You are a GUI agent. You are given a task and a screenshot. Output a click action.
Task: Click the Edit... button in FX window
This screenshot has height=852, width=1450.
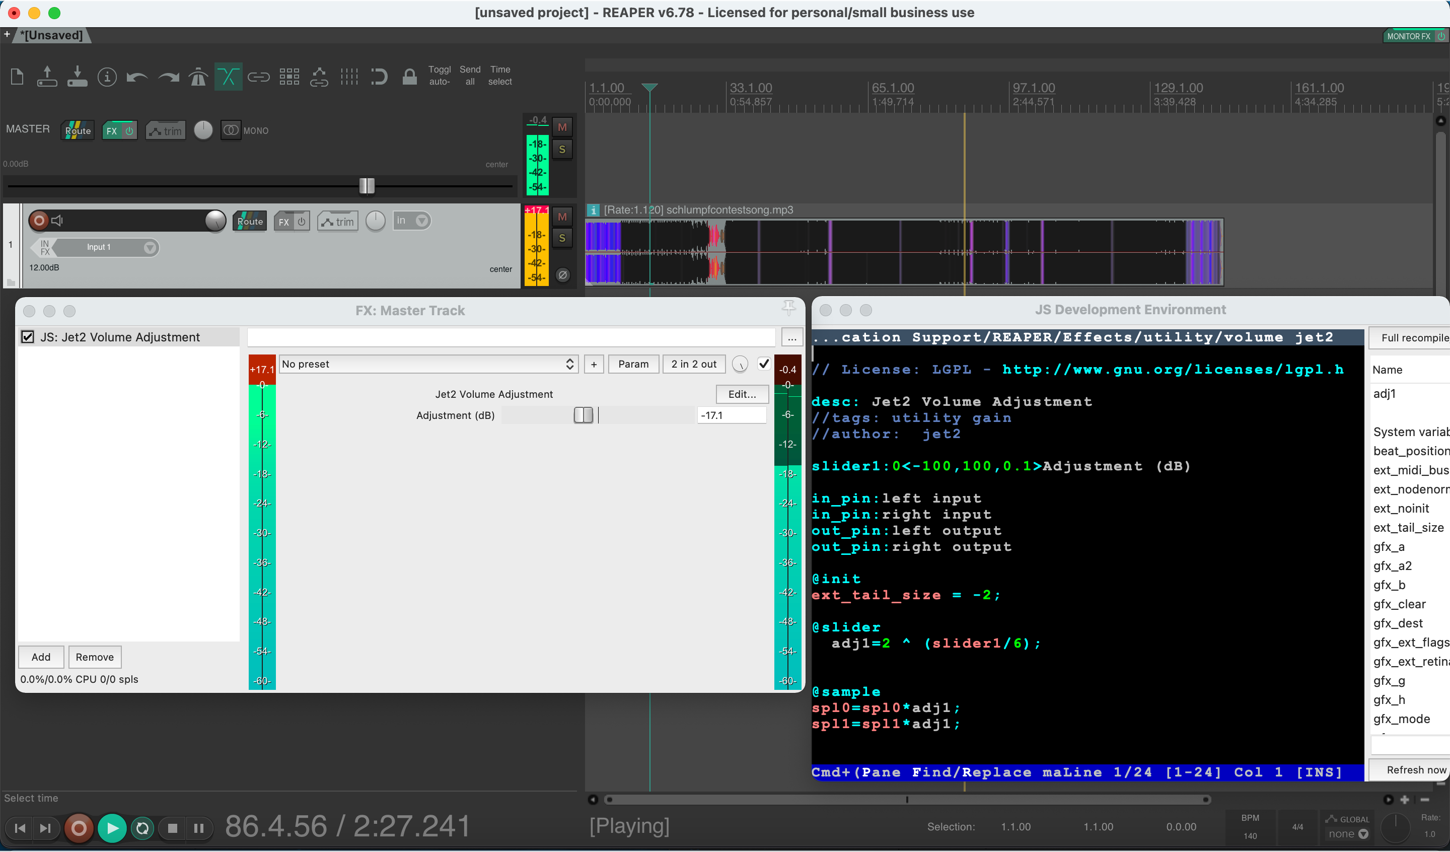click(x=742, y=394)
